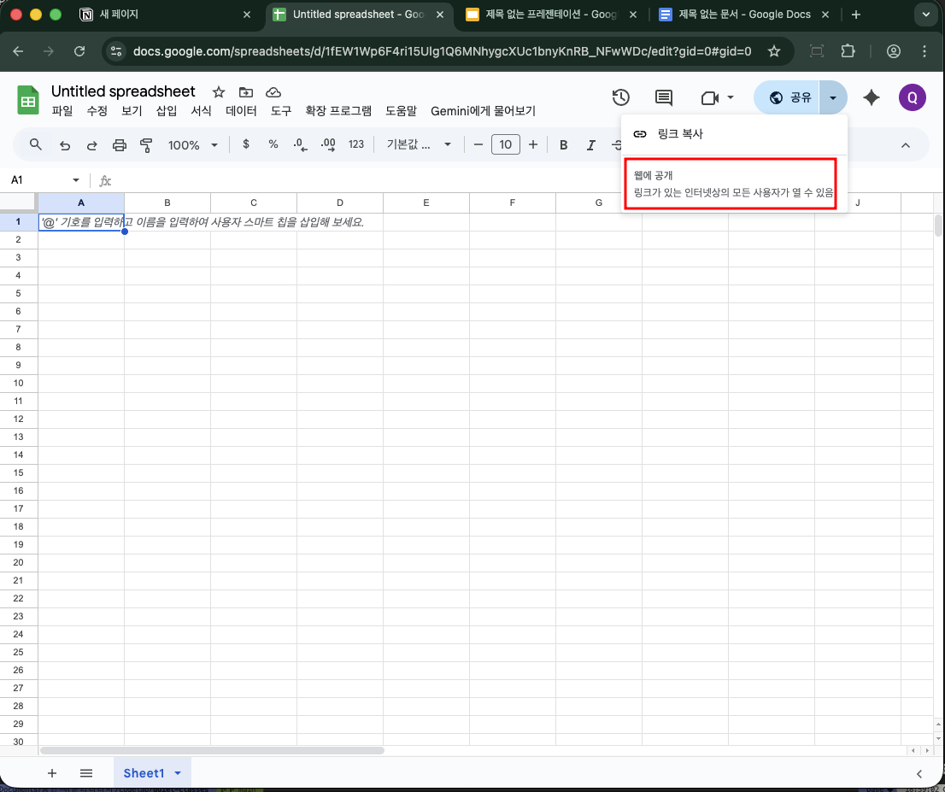Image resolution: width=945 pixels, height=792 pixels.
Task: Open the comments panel icon
Action: coord(664,98)
